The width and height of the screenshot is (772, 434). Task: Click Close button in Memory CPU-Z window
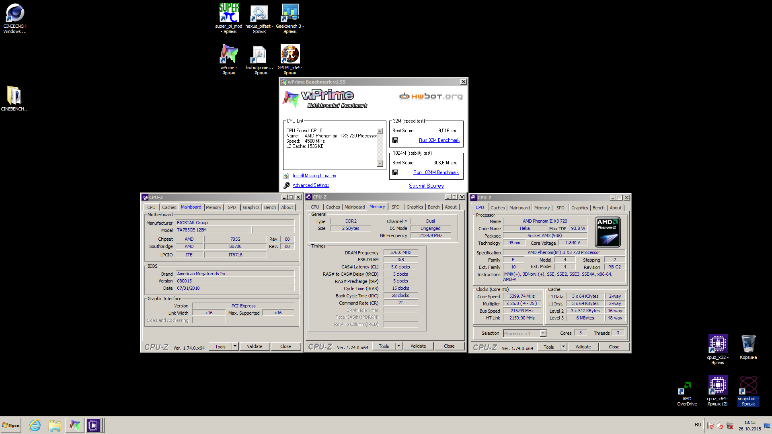pyautogui.click(x=449, y=346)
